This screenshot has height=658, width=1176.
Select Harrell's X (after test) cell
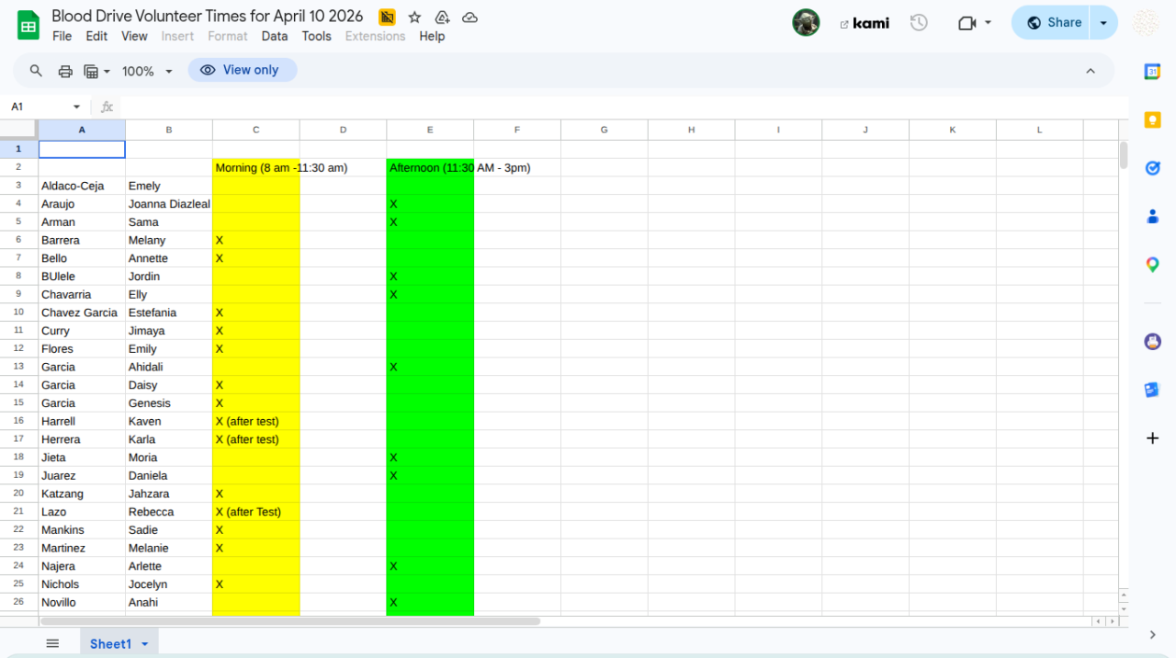tap(256, 421)
